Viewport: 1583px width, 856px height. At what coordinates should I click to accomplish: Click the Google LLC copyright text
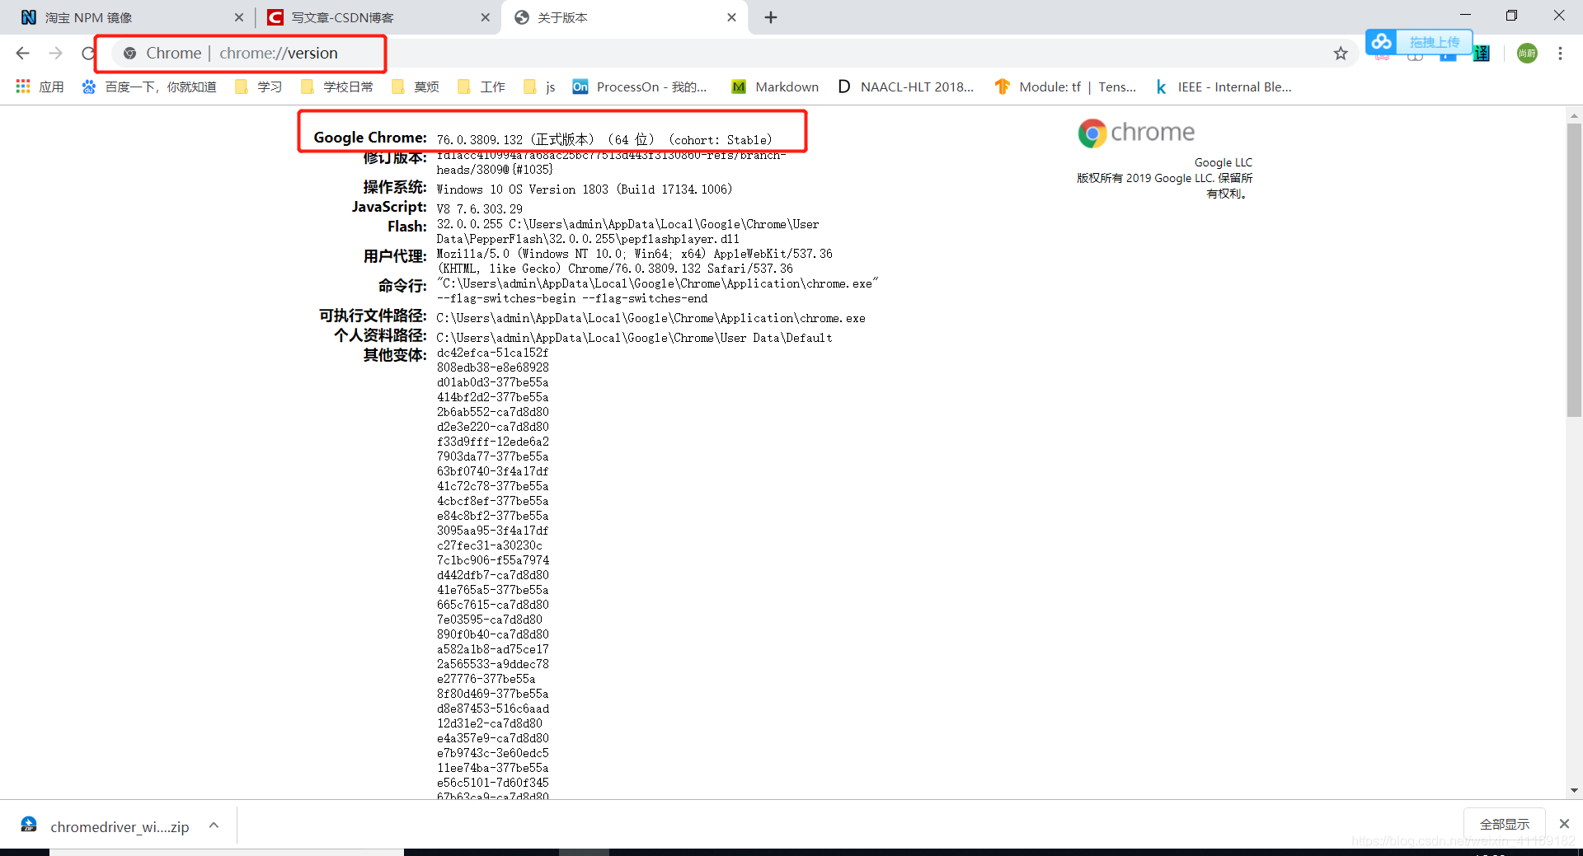click(x=1164, y=178)
